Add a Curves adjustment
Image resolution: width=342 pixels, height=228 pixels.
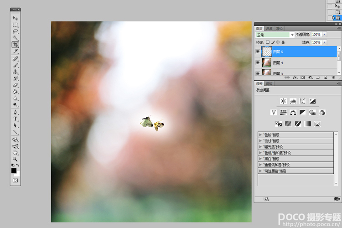[303, 101]
